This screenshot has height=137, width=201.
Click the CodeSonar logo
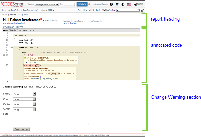(13, 4)
